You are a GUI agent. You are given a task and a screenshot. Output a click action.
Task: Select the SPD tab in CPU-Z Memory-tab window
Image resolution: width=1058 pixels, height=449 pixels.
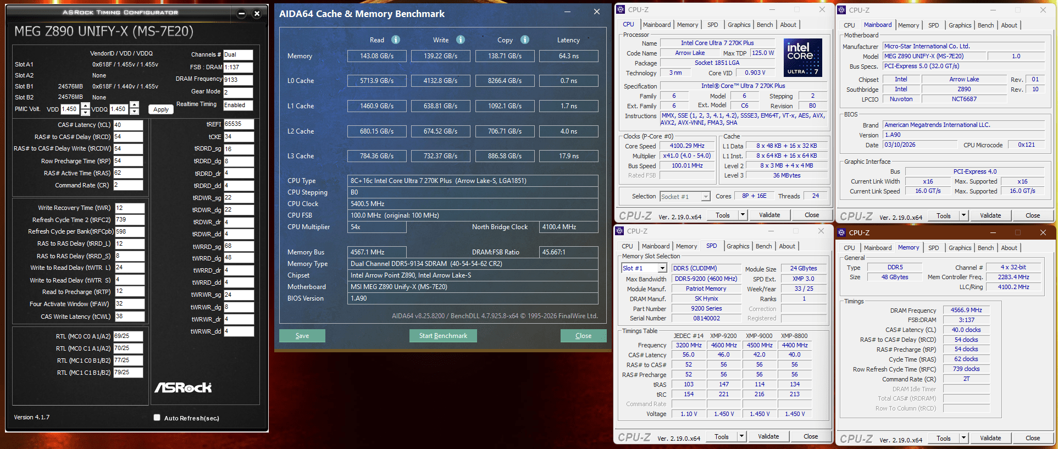[x=933, y=248]
